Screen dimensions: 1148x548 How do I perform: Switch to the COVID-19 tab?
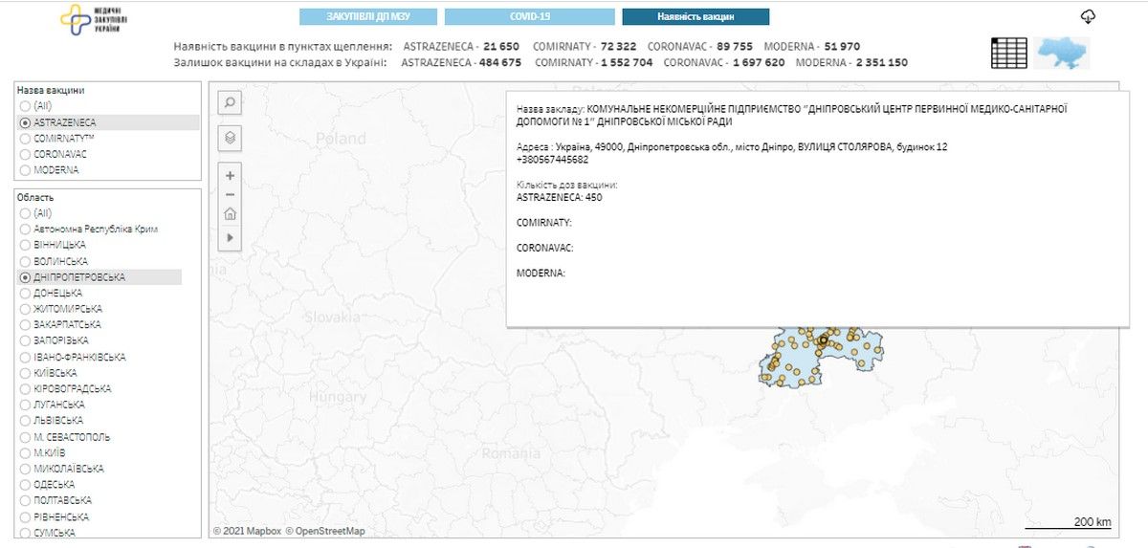529,17
